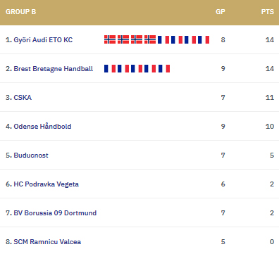Select the CSKA team row

(139, 97)
